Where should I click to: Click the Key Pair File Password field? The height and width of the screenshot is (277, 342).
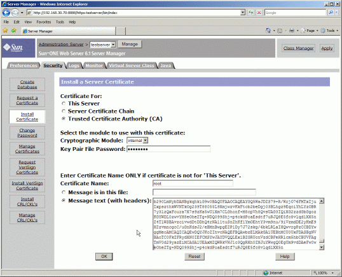click(168, 149)
